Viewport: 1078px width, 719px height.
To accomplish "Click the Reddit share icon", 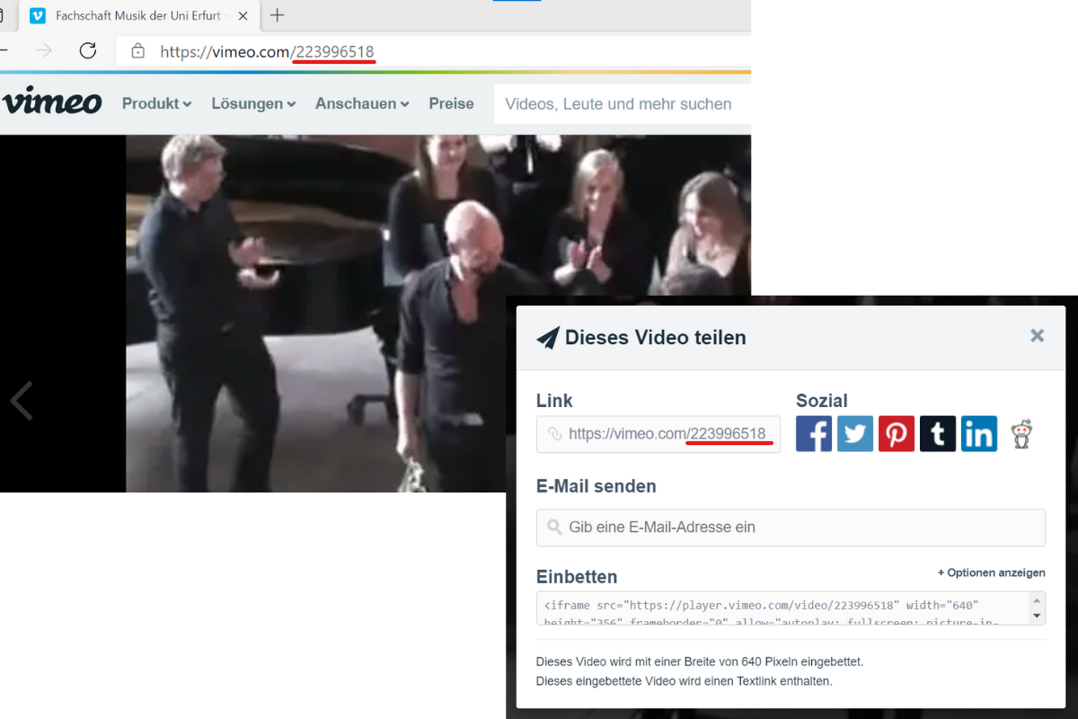I will [1021, 434].
